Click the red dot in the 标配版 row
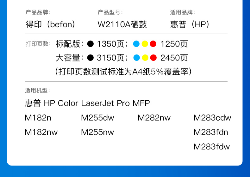Viewport: 250px width, 177px height. click(x=153, y=44)
